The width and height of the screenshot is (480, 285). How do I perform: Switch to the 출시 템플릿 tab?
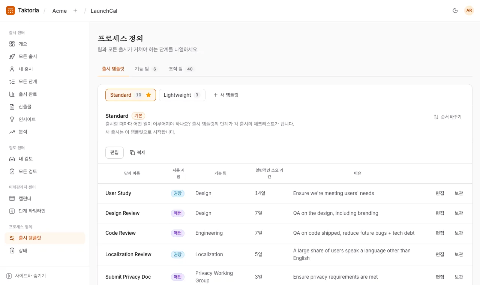tap(113, 69)
